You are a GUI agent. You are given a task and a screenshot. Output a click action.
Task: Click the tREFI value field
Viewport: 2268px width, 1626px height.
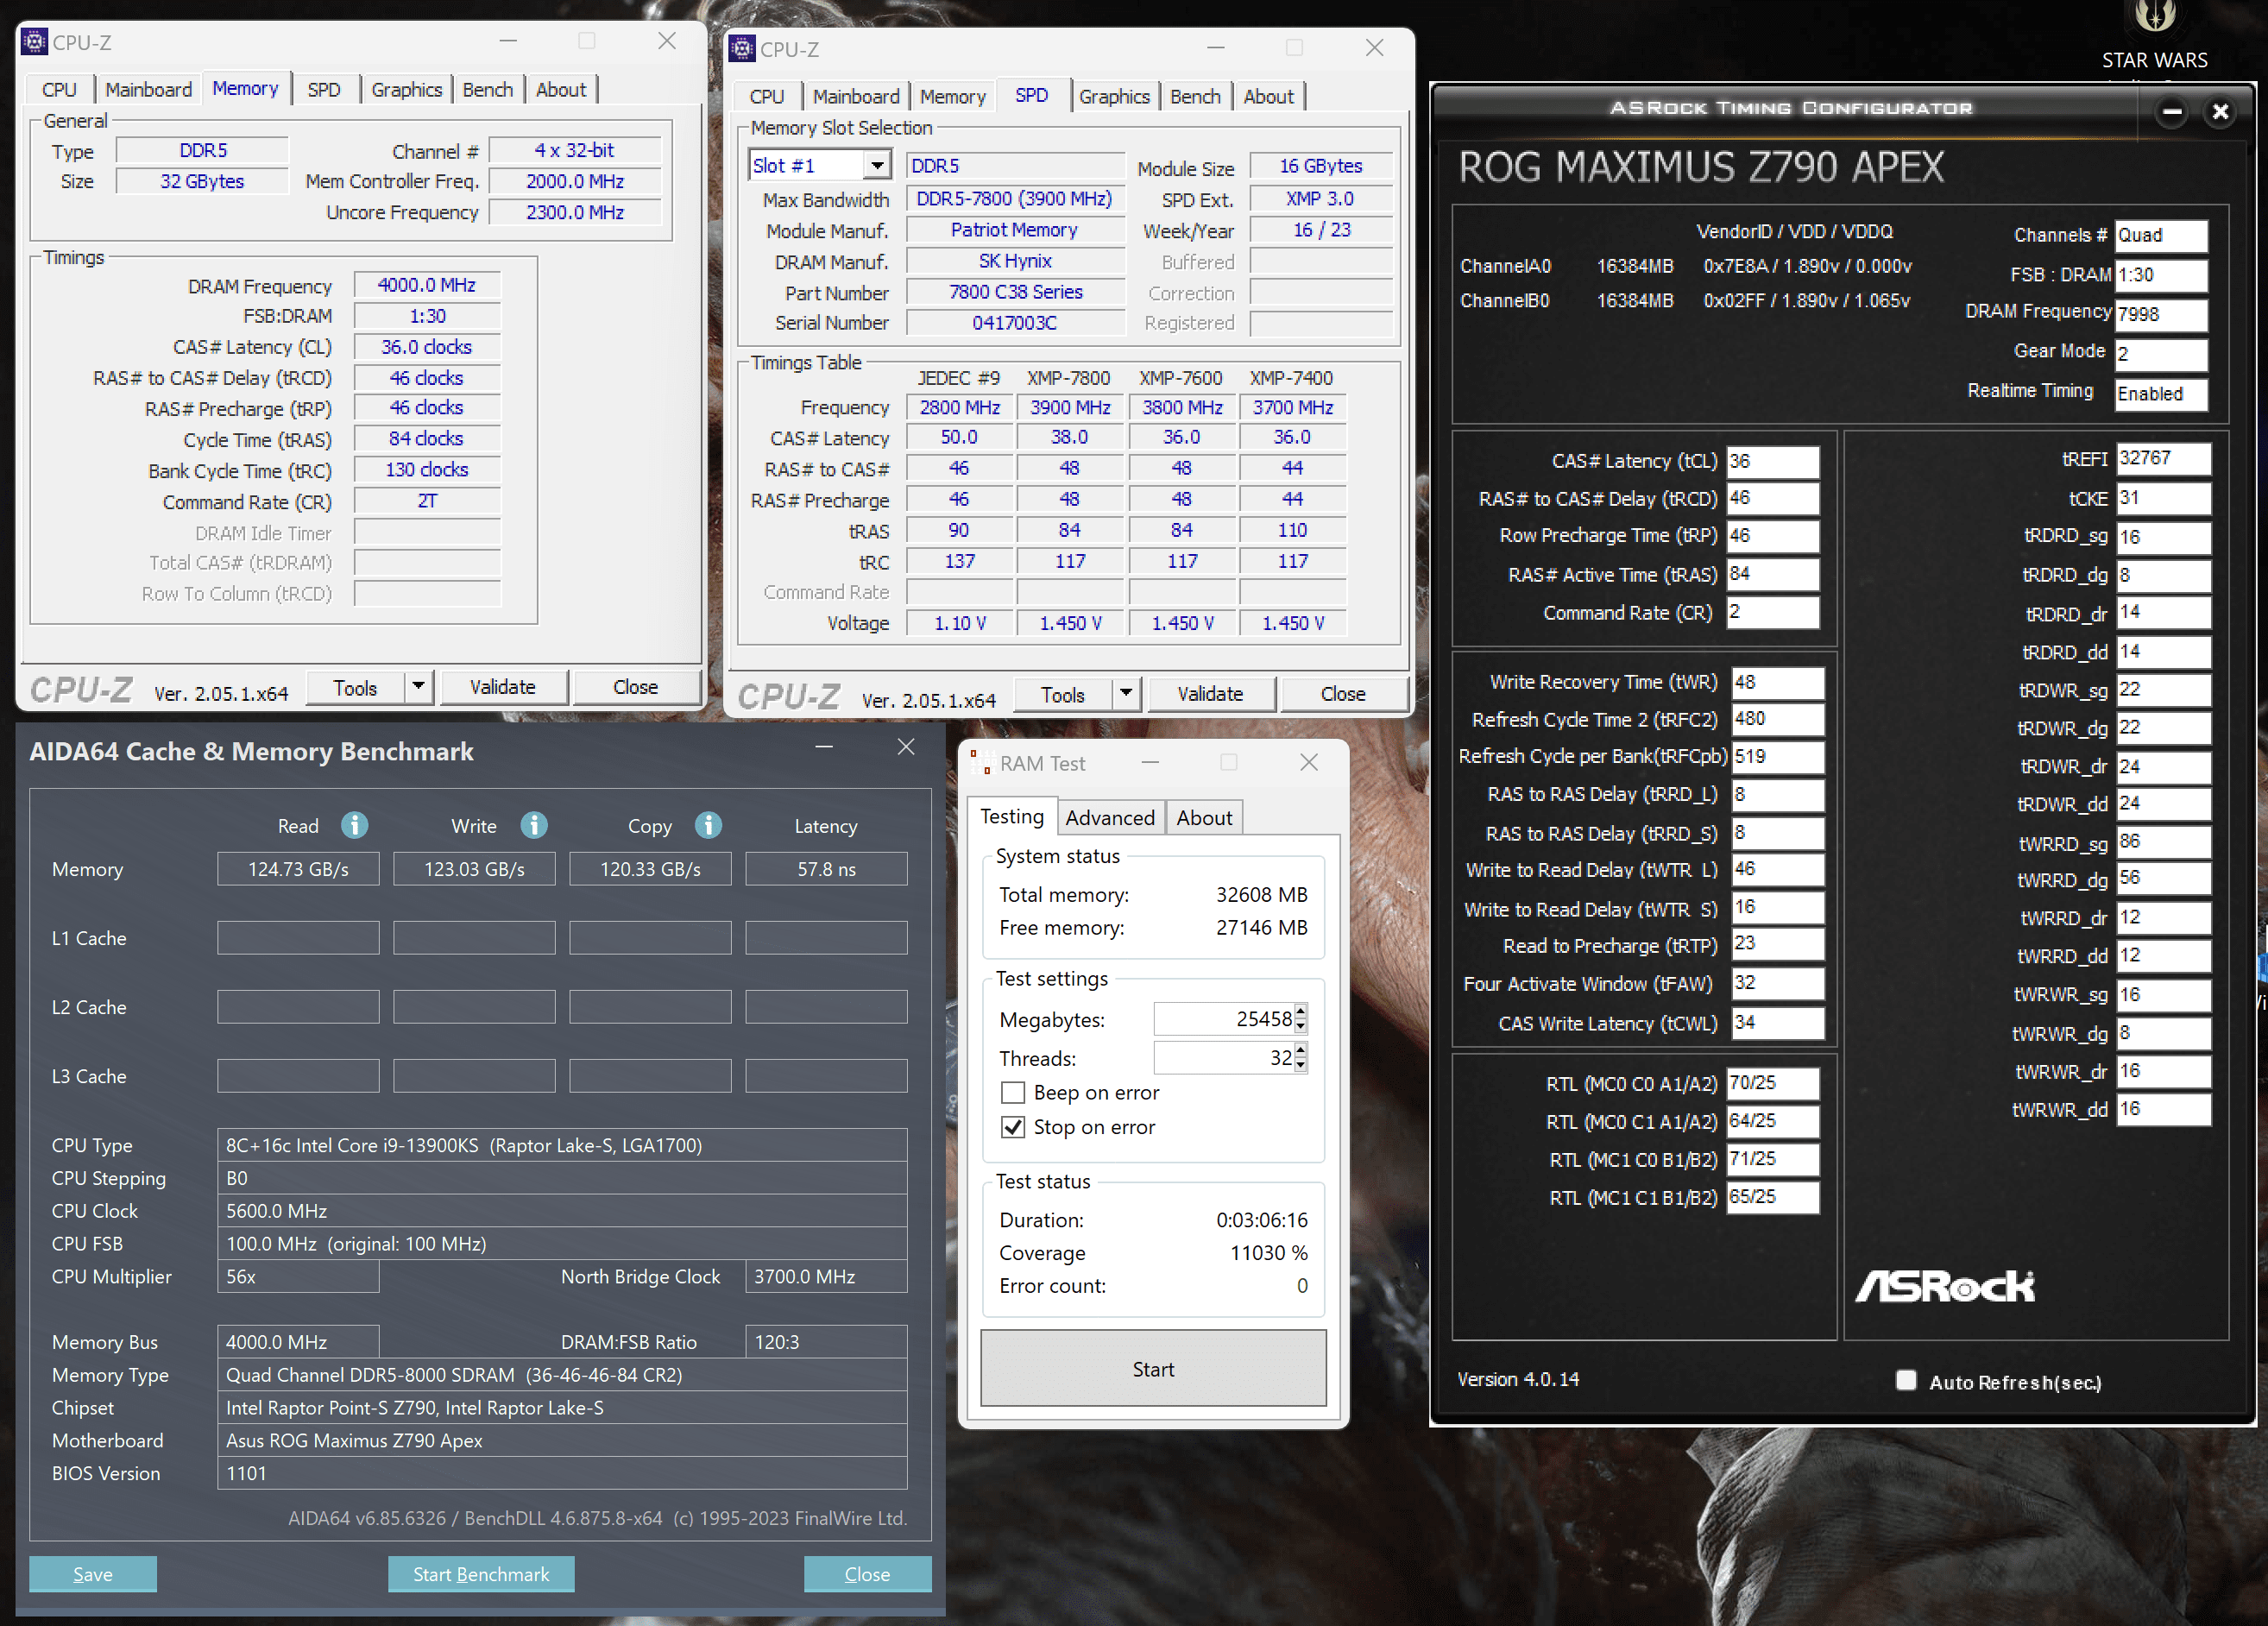(2163, 458)
